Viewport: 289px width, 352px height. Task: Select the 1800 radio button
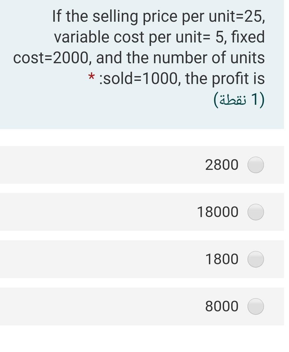[256, 259]
